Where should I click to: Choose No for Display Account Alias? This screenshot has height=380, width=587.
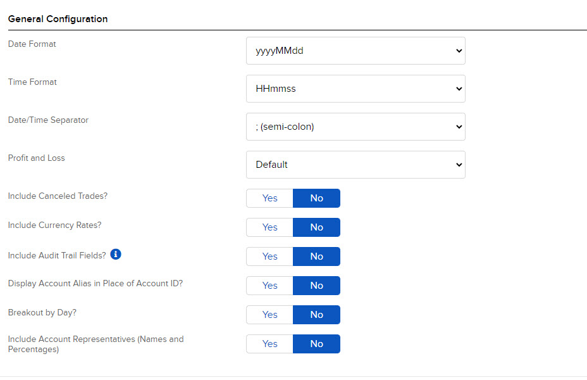pyautogui.click(x=316, y=286)
